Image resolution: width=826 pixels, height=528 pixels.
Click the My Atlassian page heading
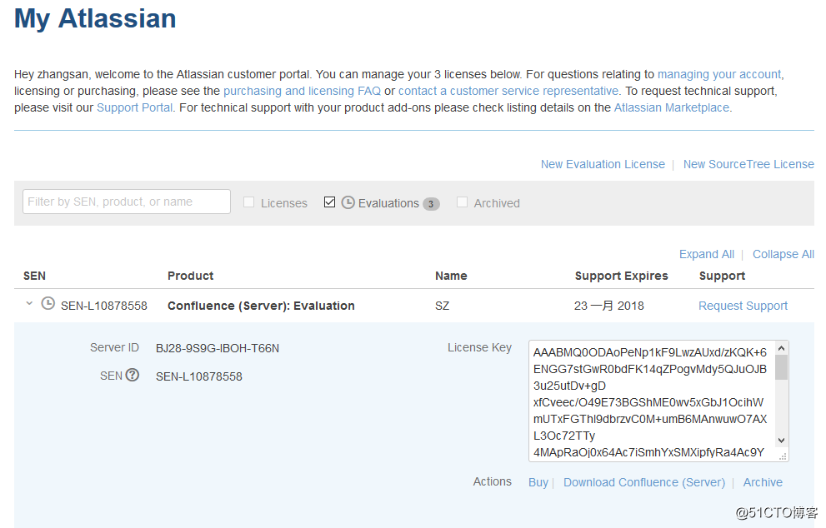coord(95,19)
